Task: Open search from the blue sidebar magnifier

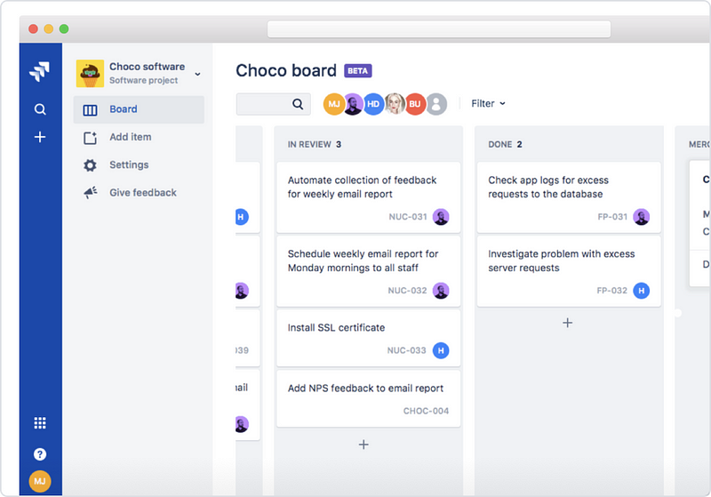Action: [40, 109]
